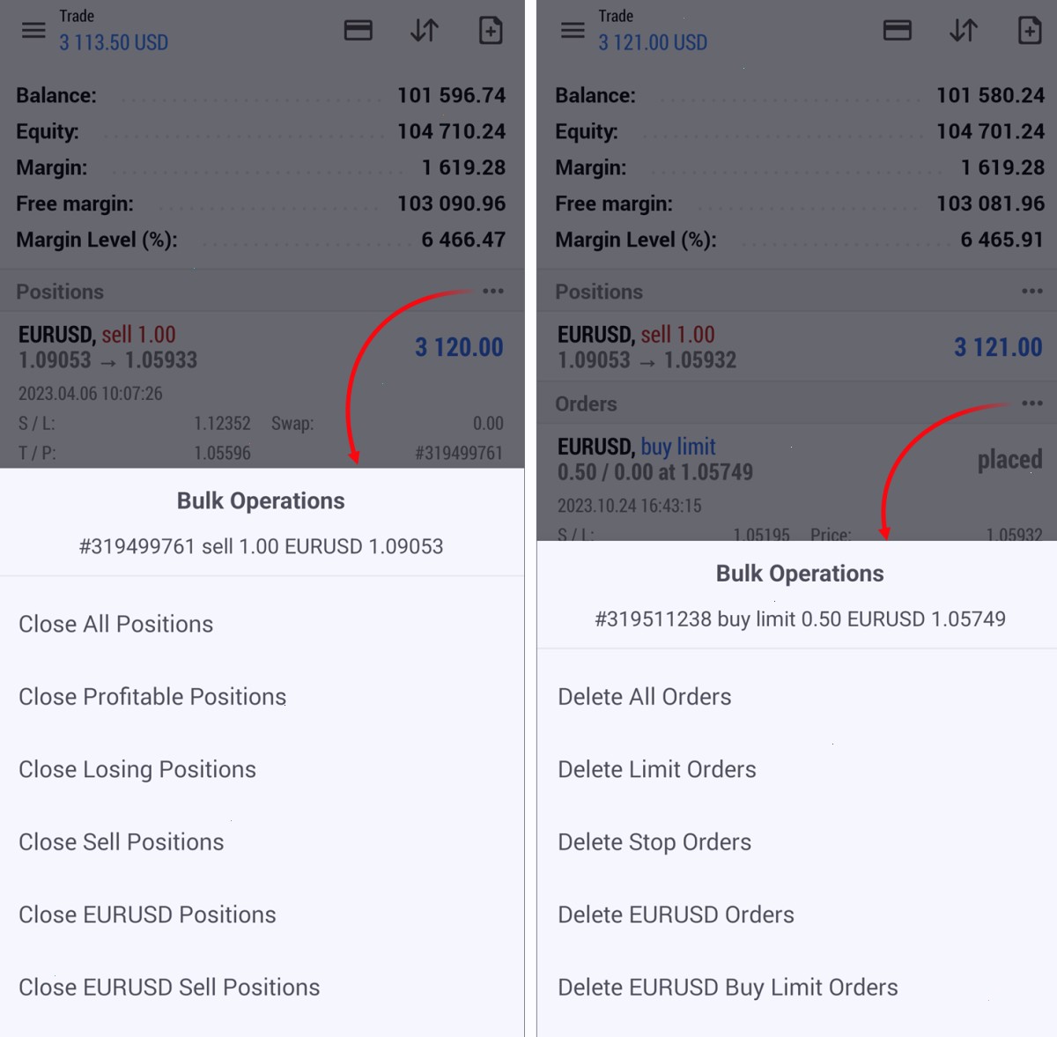Viewport: 1057px width, 1037px height.
Task: Tap new order icon in right toolbar
Action: (1030, 31)
